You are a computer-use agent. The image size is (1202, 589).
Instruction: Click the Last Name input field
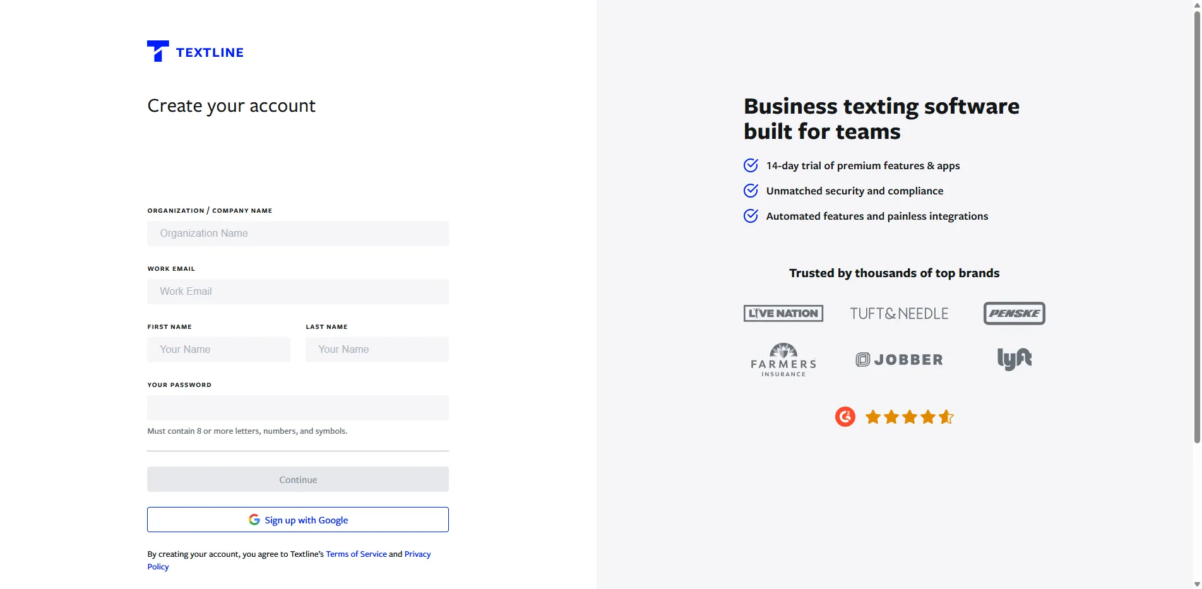(x=377, y=350)
